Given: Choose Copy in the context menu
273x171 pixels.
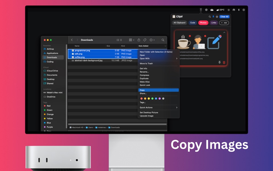Looking at the screenshot, I should [158, 90].
